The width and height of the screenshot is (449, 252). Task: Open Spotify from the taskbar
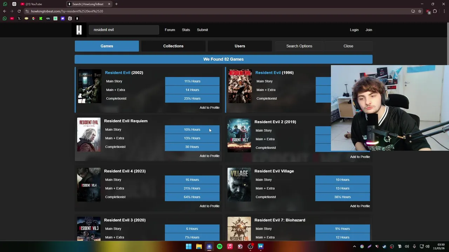(x=220, y=246)
